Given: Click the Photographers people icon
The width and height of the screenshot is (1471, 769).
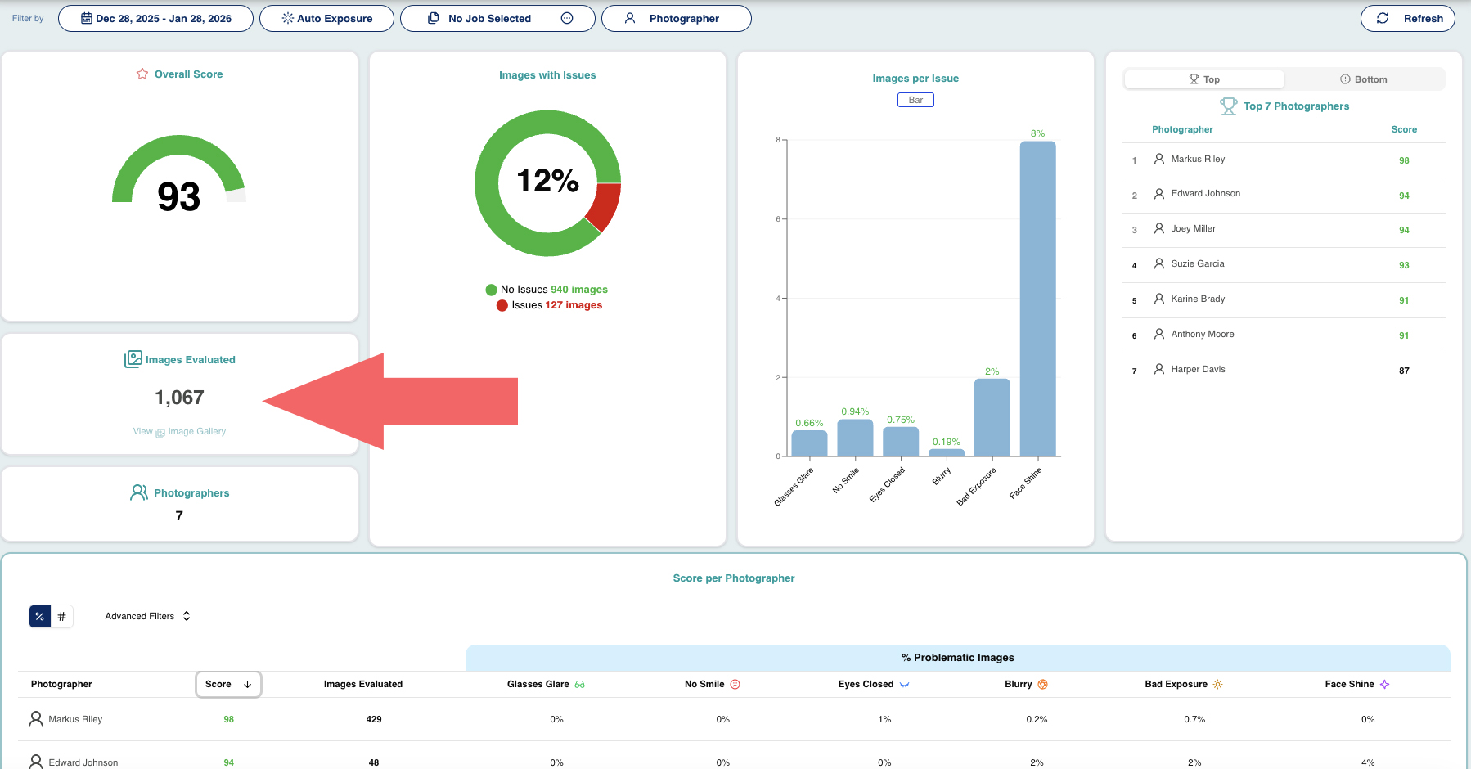Looking at the screenshot, I should (x=139, y=492).
